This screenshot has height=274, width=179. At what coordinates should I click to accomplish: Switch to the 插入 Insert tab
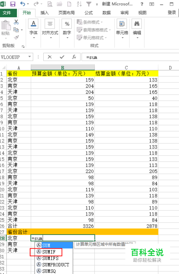click(44, 13)
